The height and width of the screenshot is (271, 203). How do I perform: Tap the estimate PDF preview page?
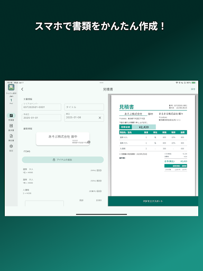[x=153, y=146]
